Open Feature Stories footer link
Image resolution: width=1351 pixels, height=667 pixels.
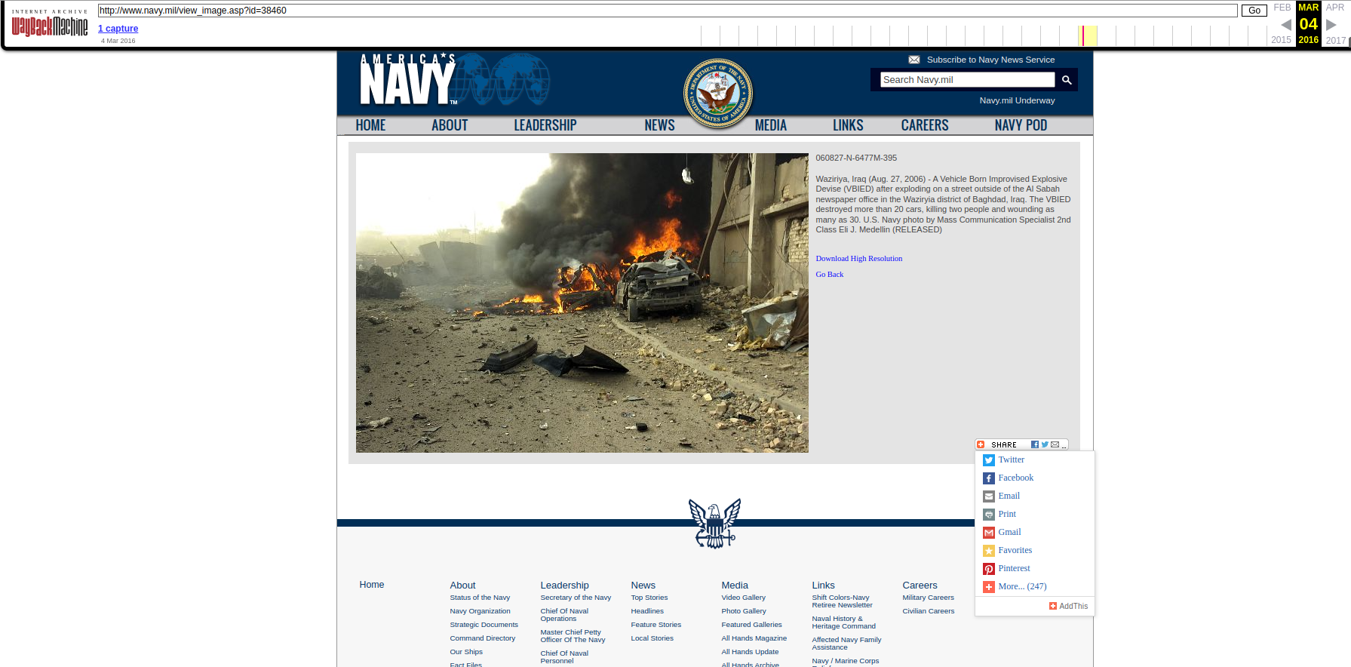656,625
